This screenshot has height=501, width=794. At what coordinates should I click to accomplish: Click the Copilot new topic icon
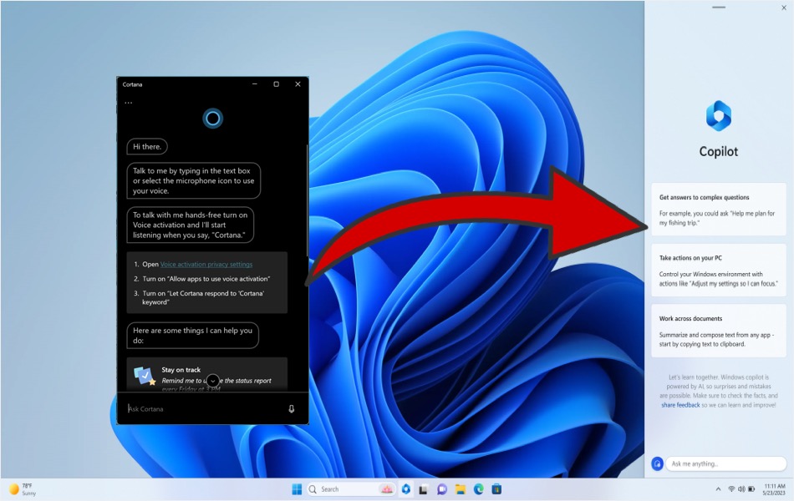pos(657,463)
